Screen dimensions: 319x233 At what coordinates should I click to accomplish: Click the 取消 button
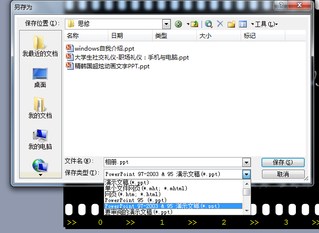(x=283, y=174)
